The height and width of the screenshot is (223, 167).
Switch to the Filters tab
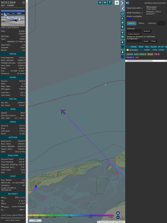(141, 23)
